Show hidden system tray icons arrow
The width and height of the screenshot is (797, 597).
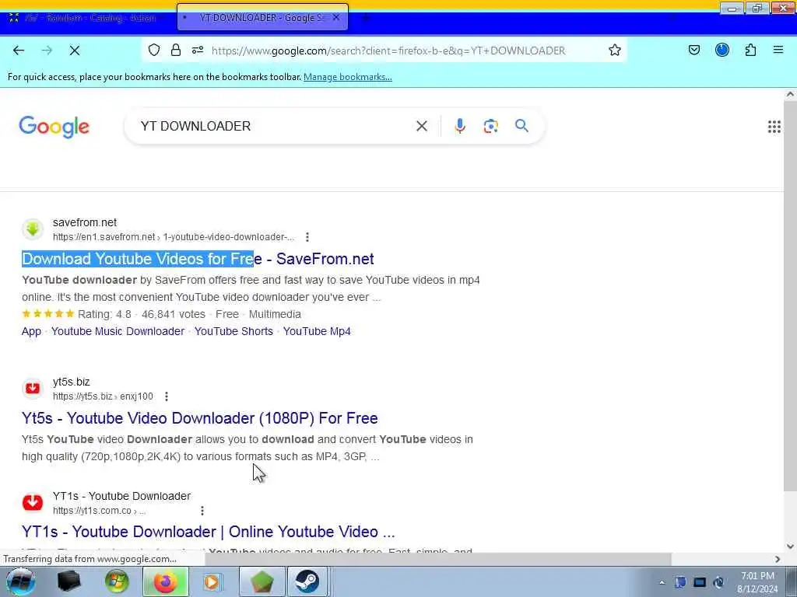click(662, 582)
